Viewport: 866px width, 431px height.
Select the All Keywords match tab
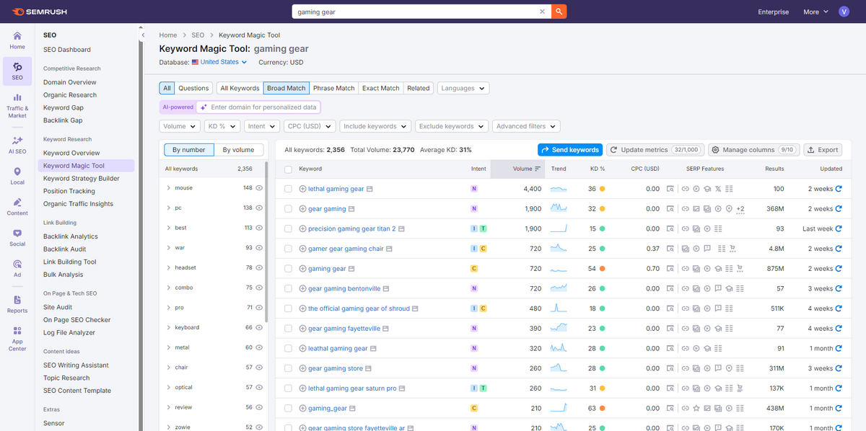point(240,88)
